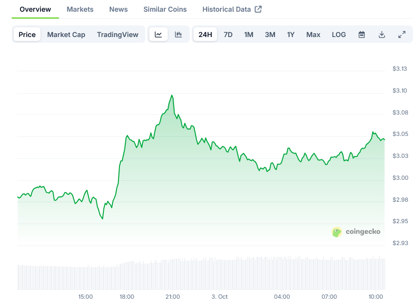This screenshot has height=306, width=413.
Task: Show the 1Y time range
Action: (291, 35)
